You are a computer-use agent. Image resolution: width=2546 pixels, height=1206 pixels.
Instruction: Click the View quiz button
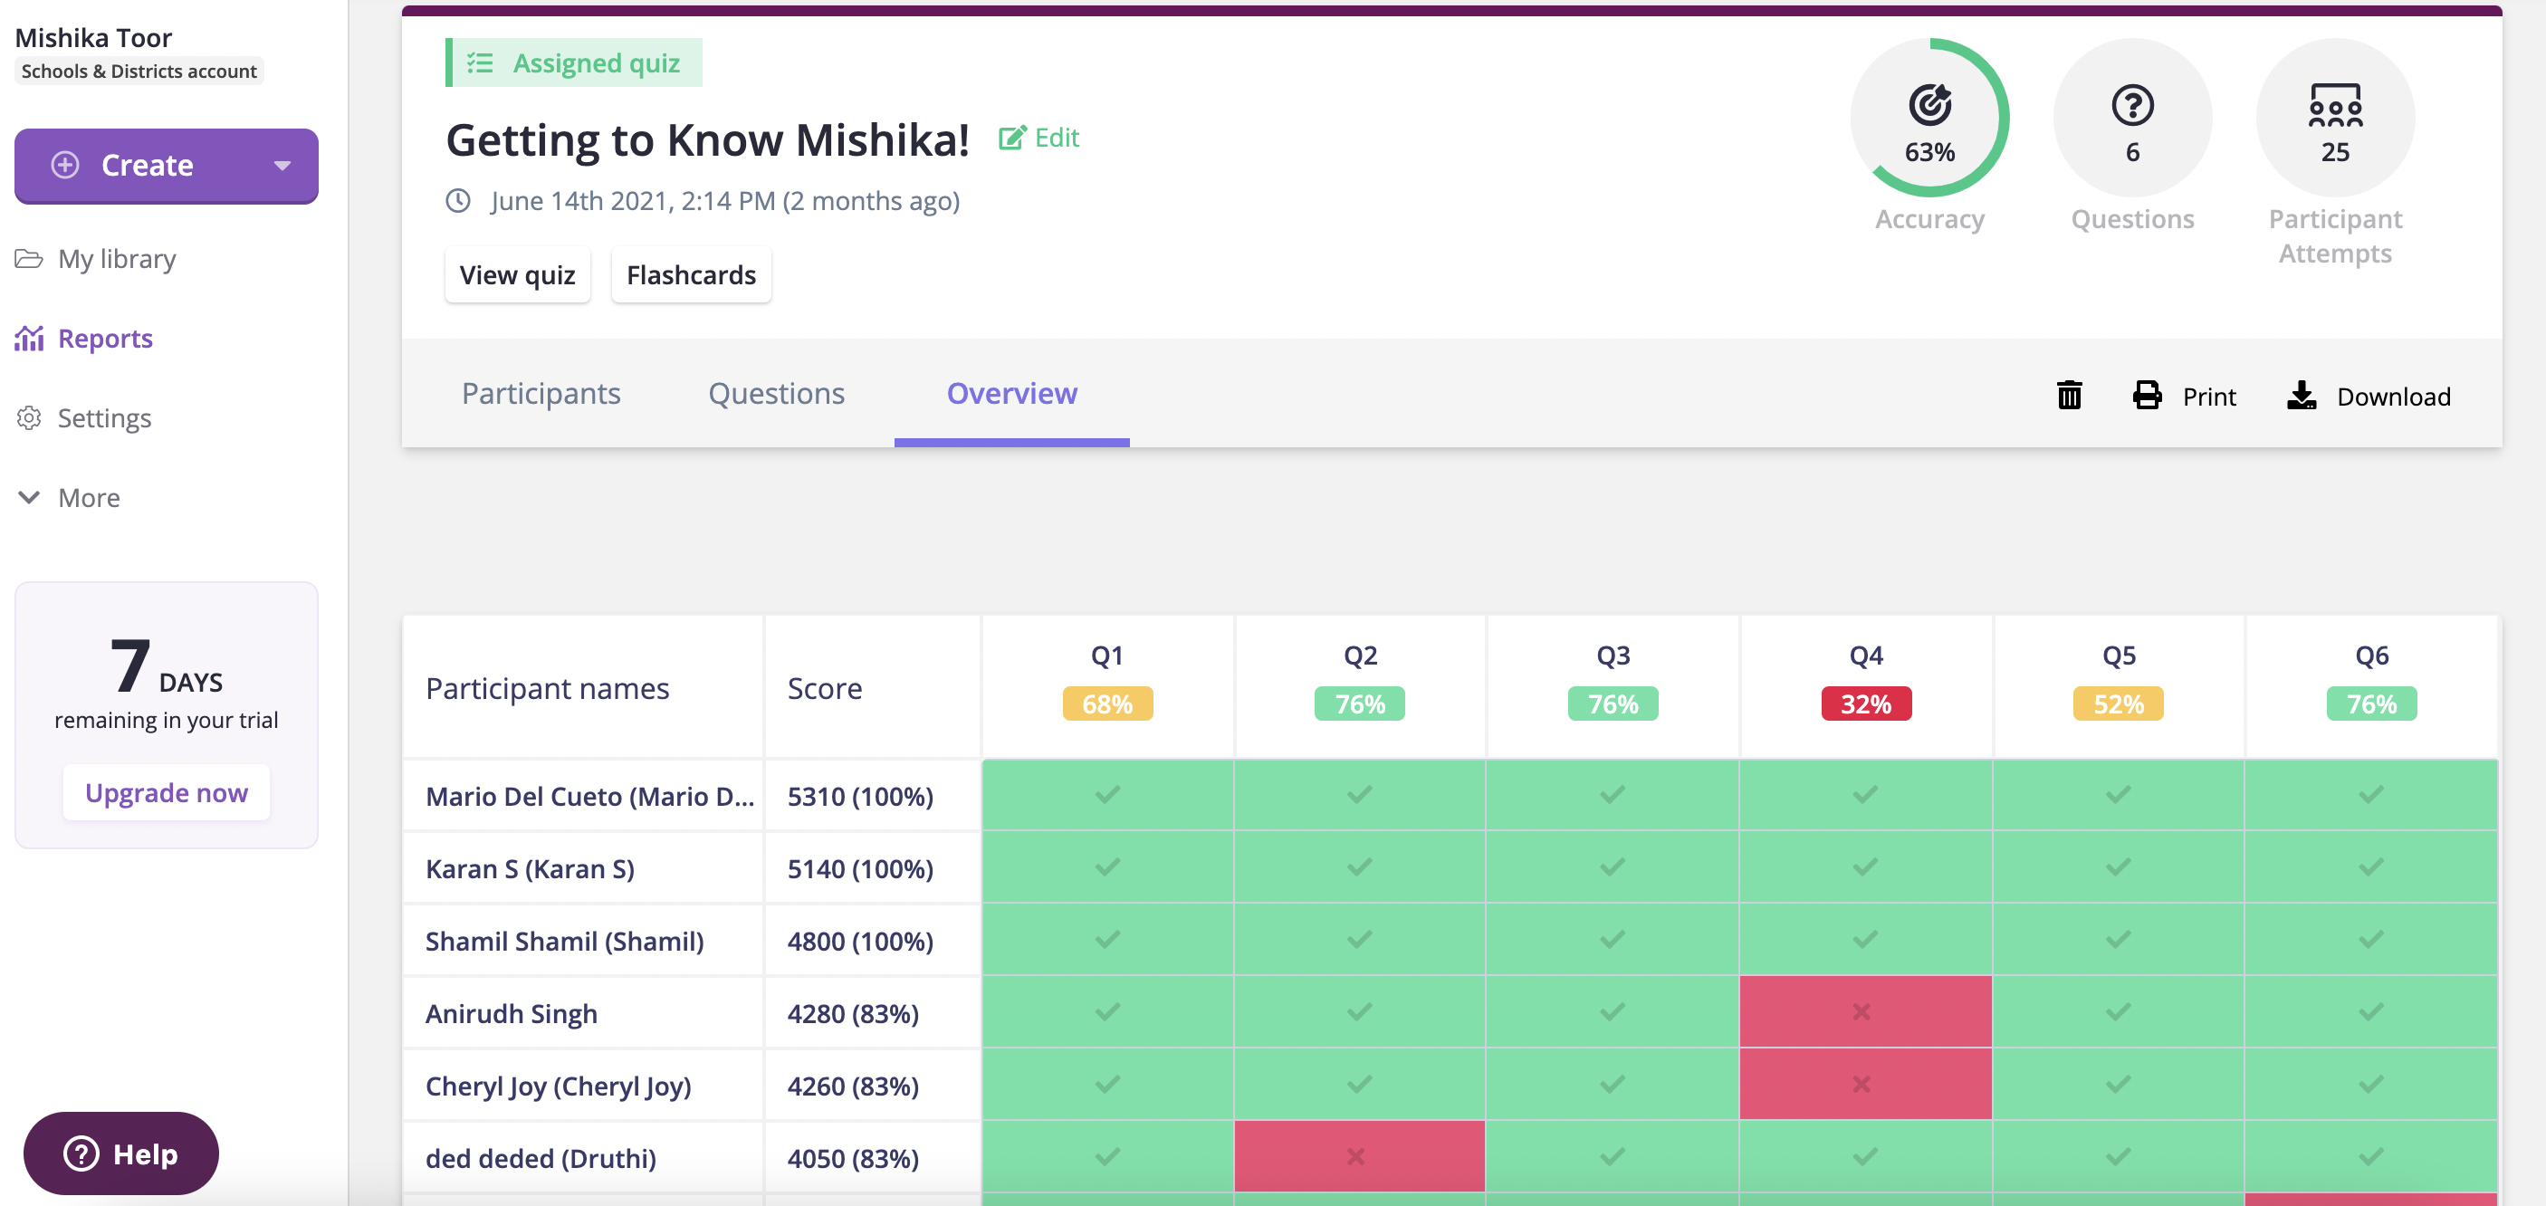(x=516, y=274)
